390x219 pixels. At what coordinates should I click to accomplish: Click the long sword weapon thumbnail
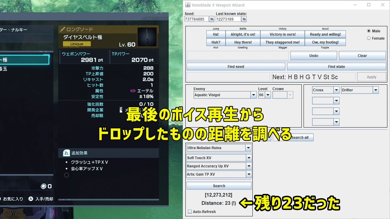(x=147, y=37)
